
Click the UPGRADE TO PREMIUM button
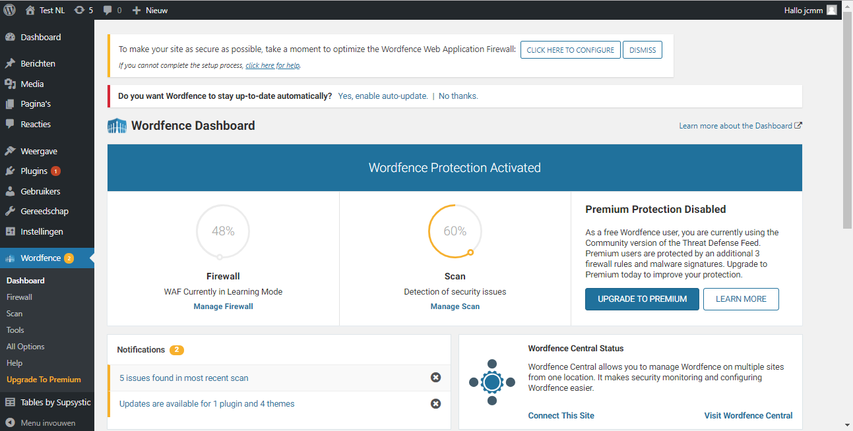642,299
